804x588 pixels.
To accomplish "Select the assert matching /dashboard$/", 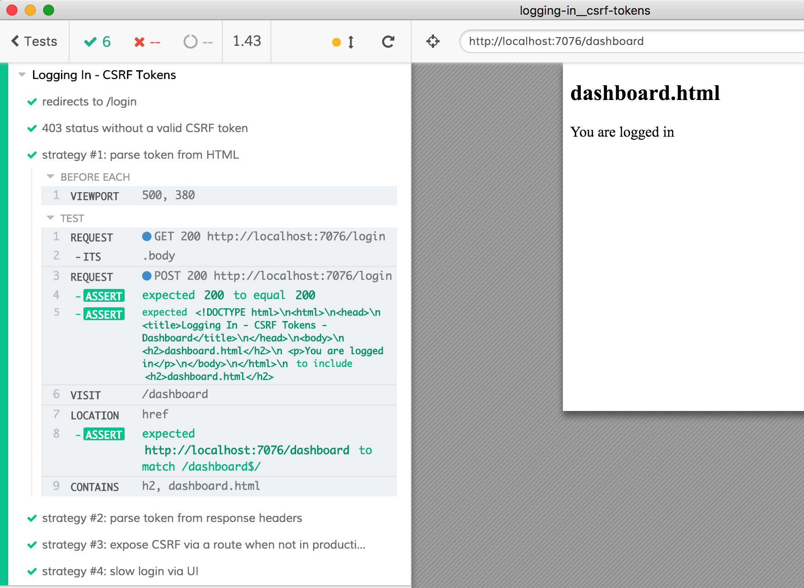I will pyautogui.click(x=219, y=450).
